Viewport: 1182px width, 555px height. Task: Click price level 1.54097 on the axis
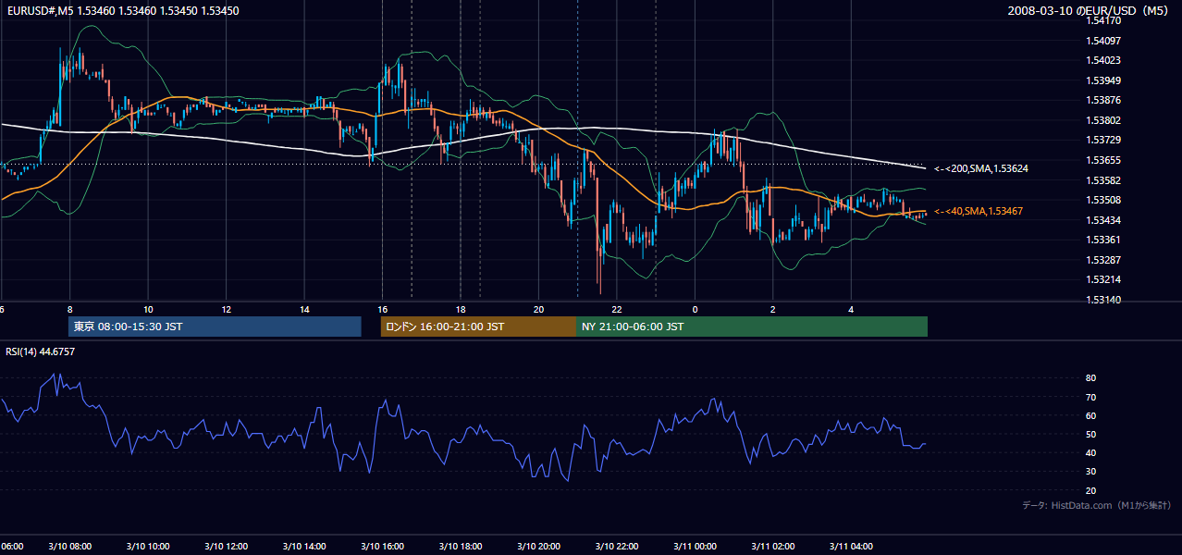[x=1103, y=41]
